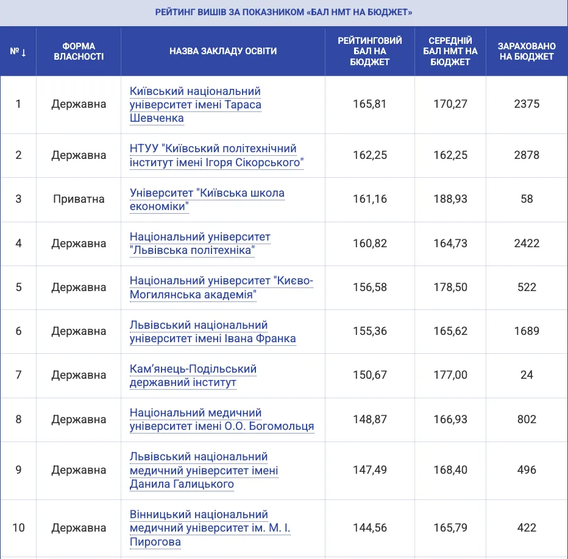The width and height of the screenshot is (568, 559).
Task: Select rating value 160,82
Action: 370,244
